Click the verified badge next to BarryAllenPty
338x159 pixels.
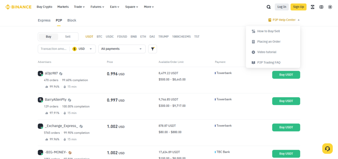coord(69,100)
